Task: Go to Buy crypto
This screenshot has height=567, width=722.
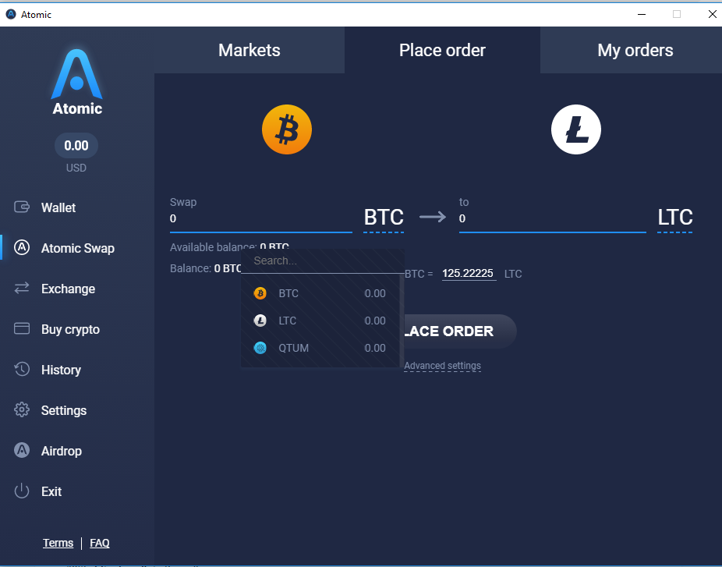Action: coord(70,330)
